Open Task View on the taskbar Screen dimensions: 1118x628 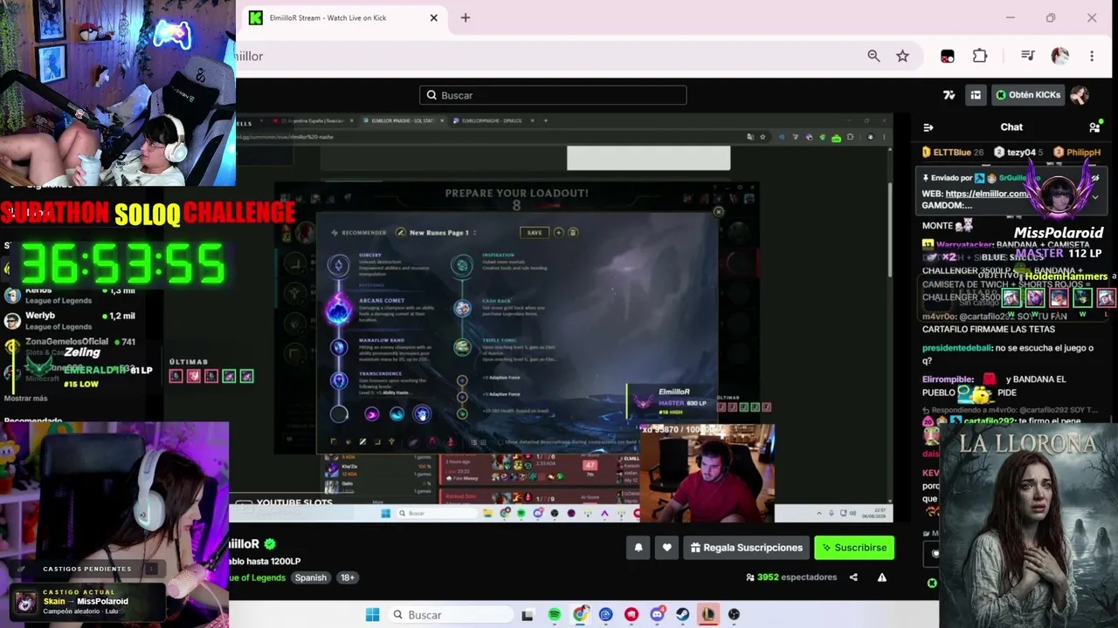click(528, 615)
